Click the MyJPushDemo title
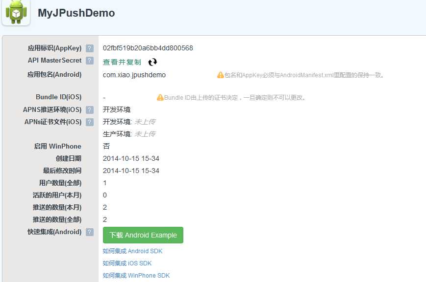This screenshot has width=426, height=282. [x=76, y=13]
